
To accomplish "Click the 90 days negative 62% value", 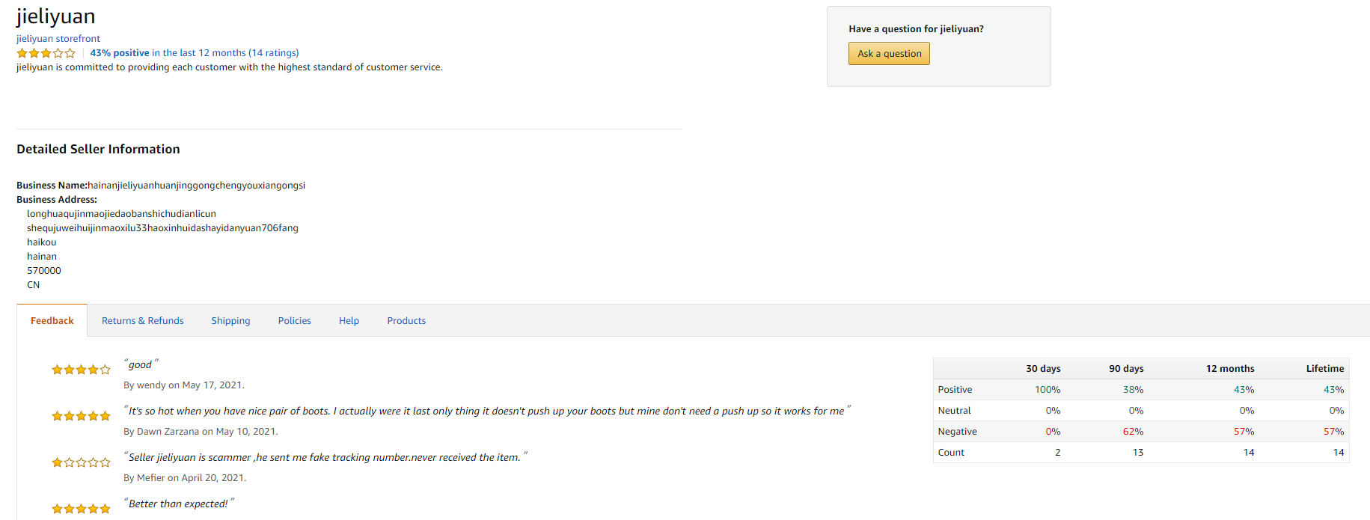I will tap(1133, 432).
